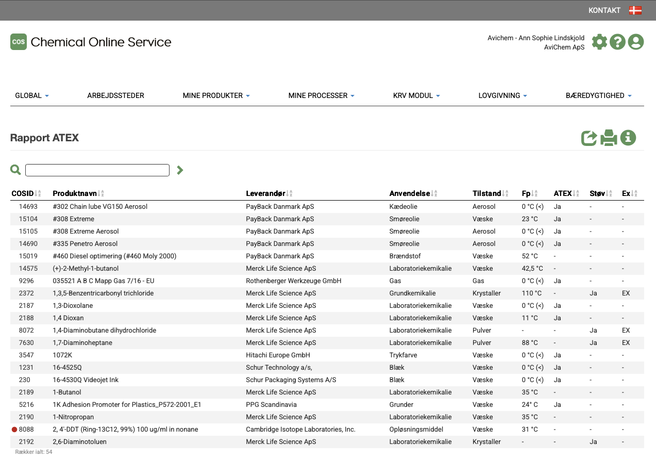Screen dimensions: 656x460
Task: Open the report info icon
Action: click(628, 138)
